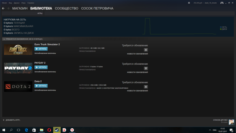Open the Вид menu
Image resolution: width=236 pixels, height=133 pixels.
point(10,3)
